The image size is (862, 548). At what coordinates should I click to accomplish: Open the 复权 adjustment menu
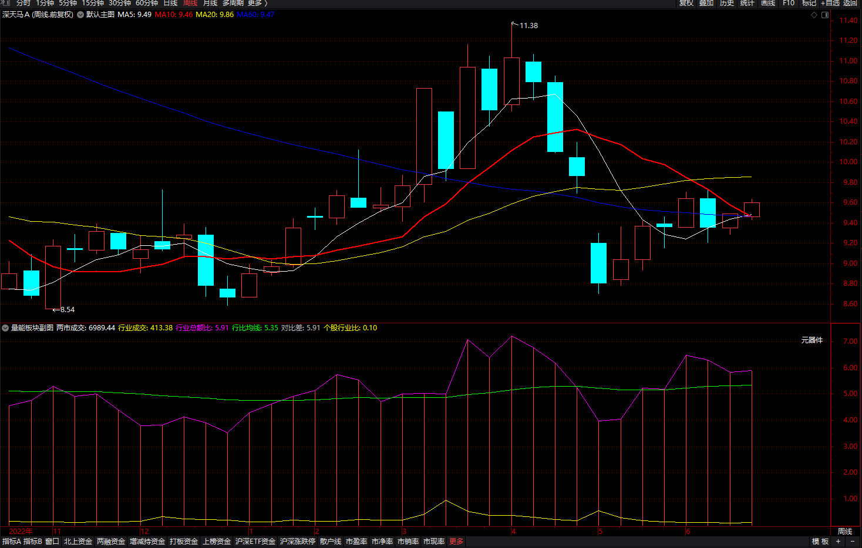(x=686, y=3)
